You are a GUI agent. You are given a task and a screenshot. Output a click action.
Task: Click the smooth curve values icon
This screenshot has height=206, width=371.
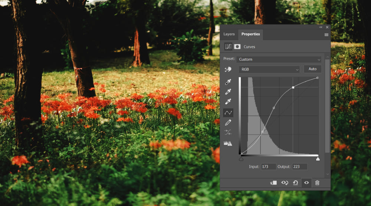(228, 133)
